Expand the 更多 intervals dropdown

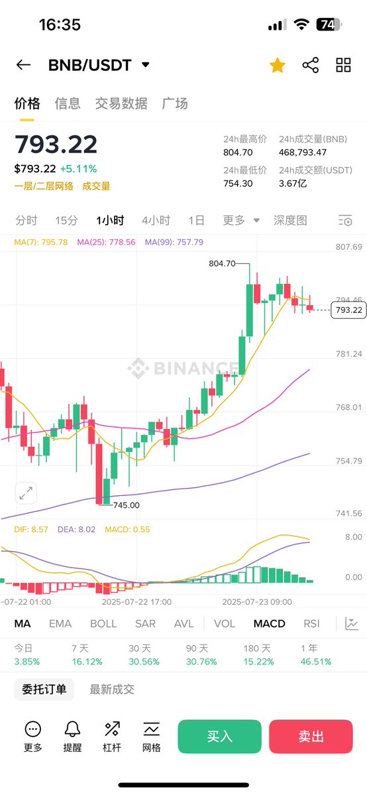pyautogui.click(x=241, y=221)
